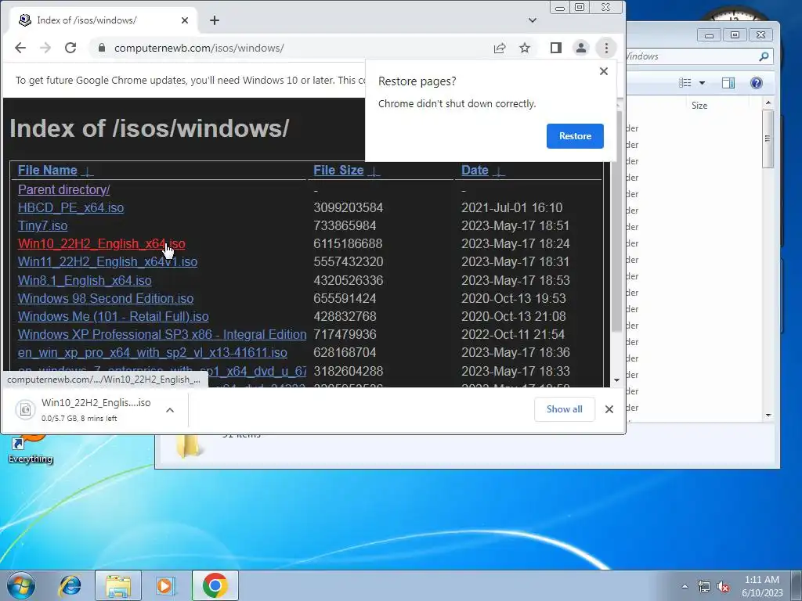Click Chrome icon on taskbar

215,585
